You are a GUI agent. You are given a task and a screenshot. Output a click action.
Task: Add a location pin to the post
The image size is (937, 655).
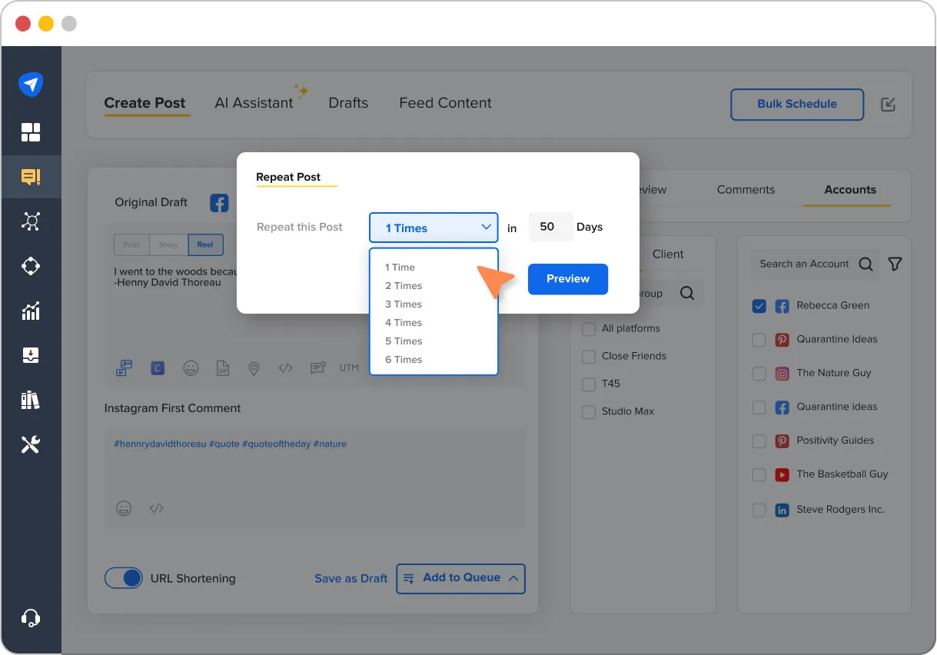[254, 368]
